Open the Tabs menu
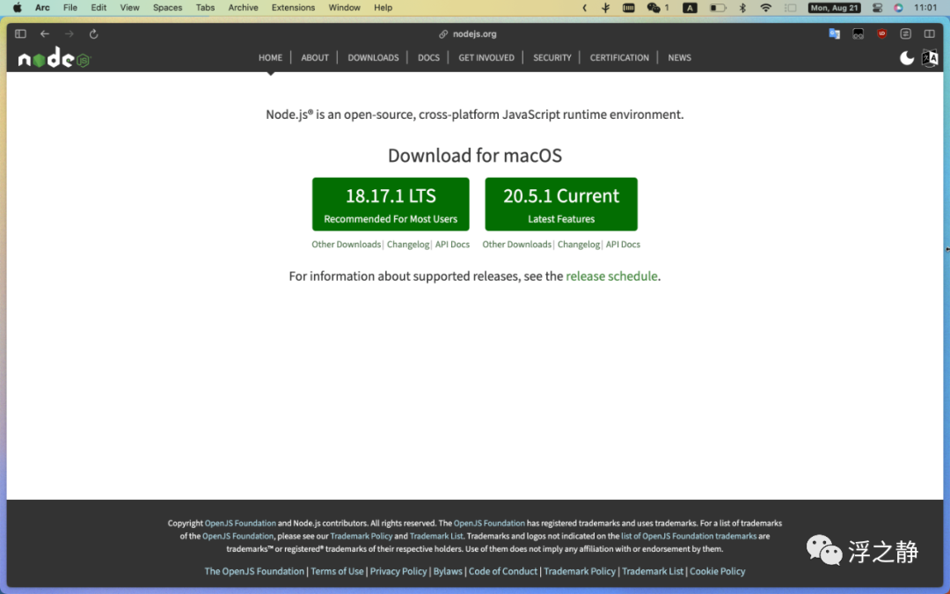Viewport: 950px width, 594px height. point(205,8)
